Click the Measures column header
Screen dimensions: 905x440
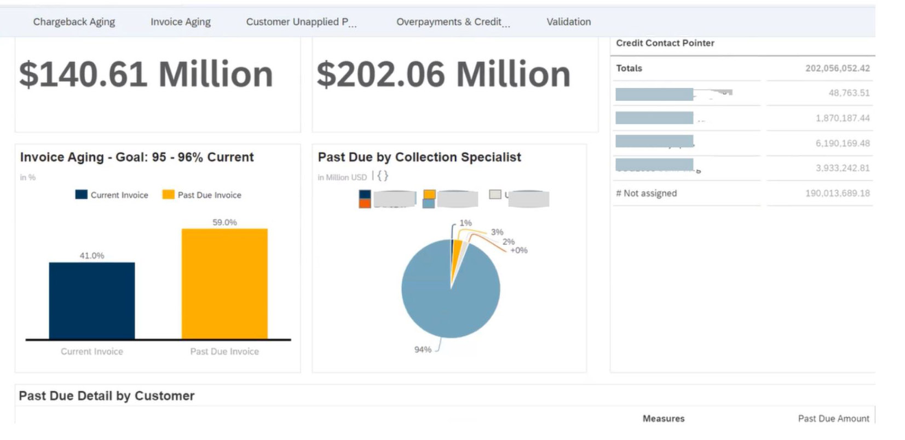[x=664, y=419]
